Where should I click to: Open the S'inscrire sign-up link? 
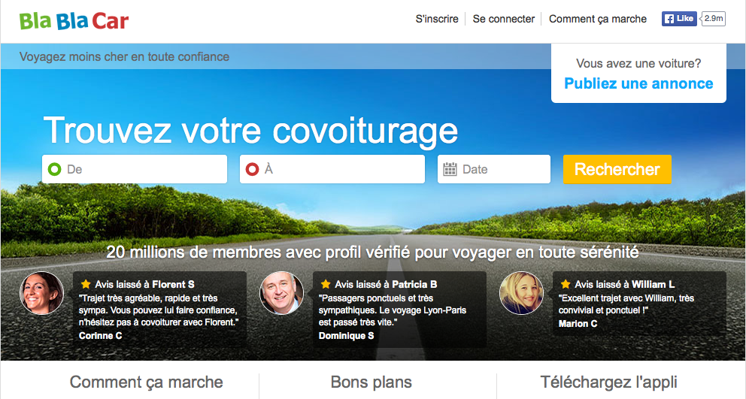(x=437, y=19)
